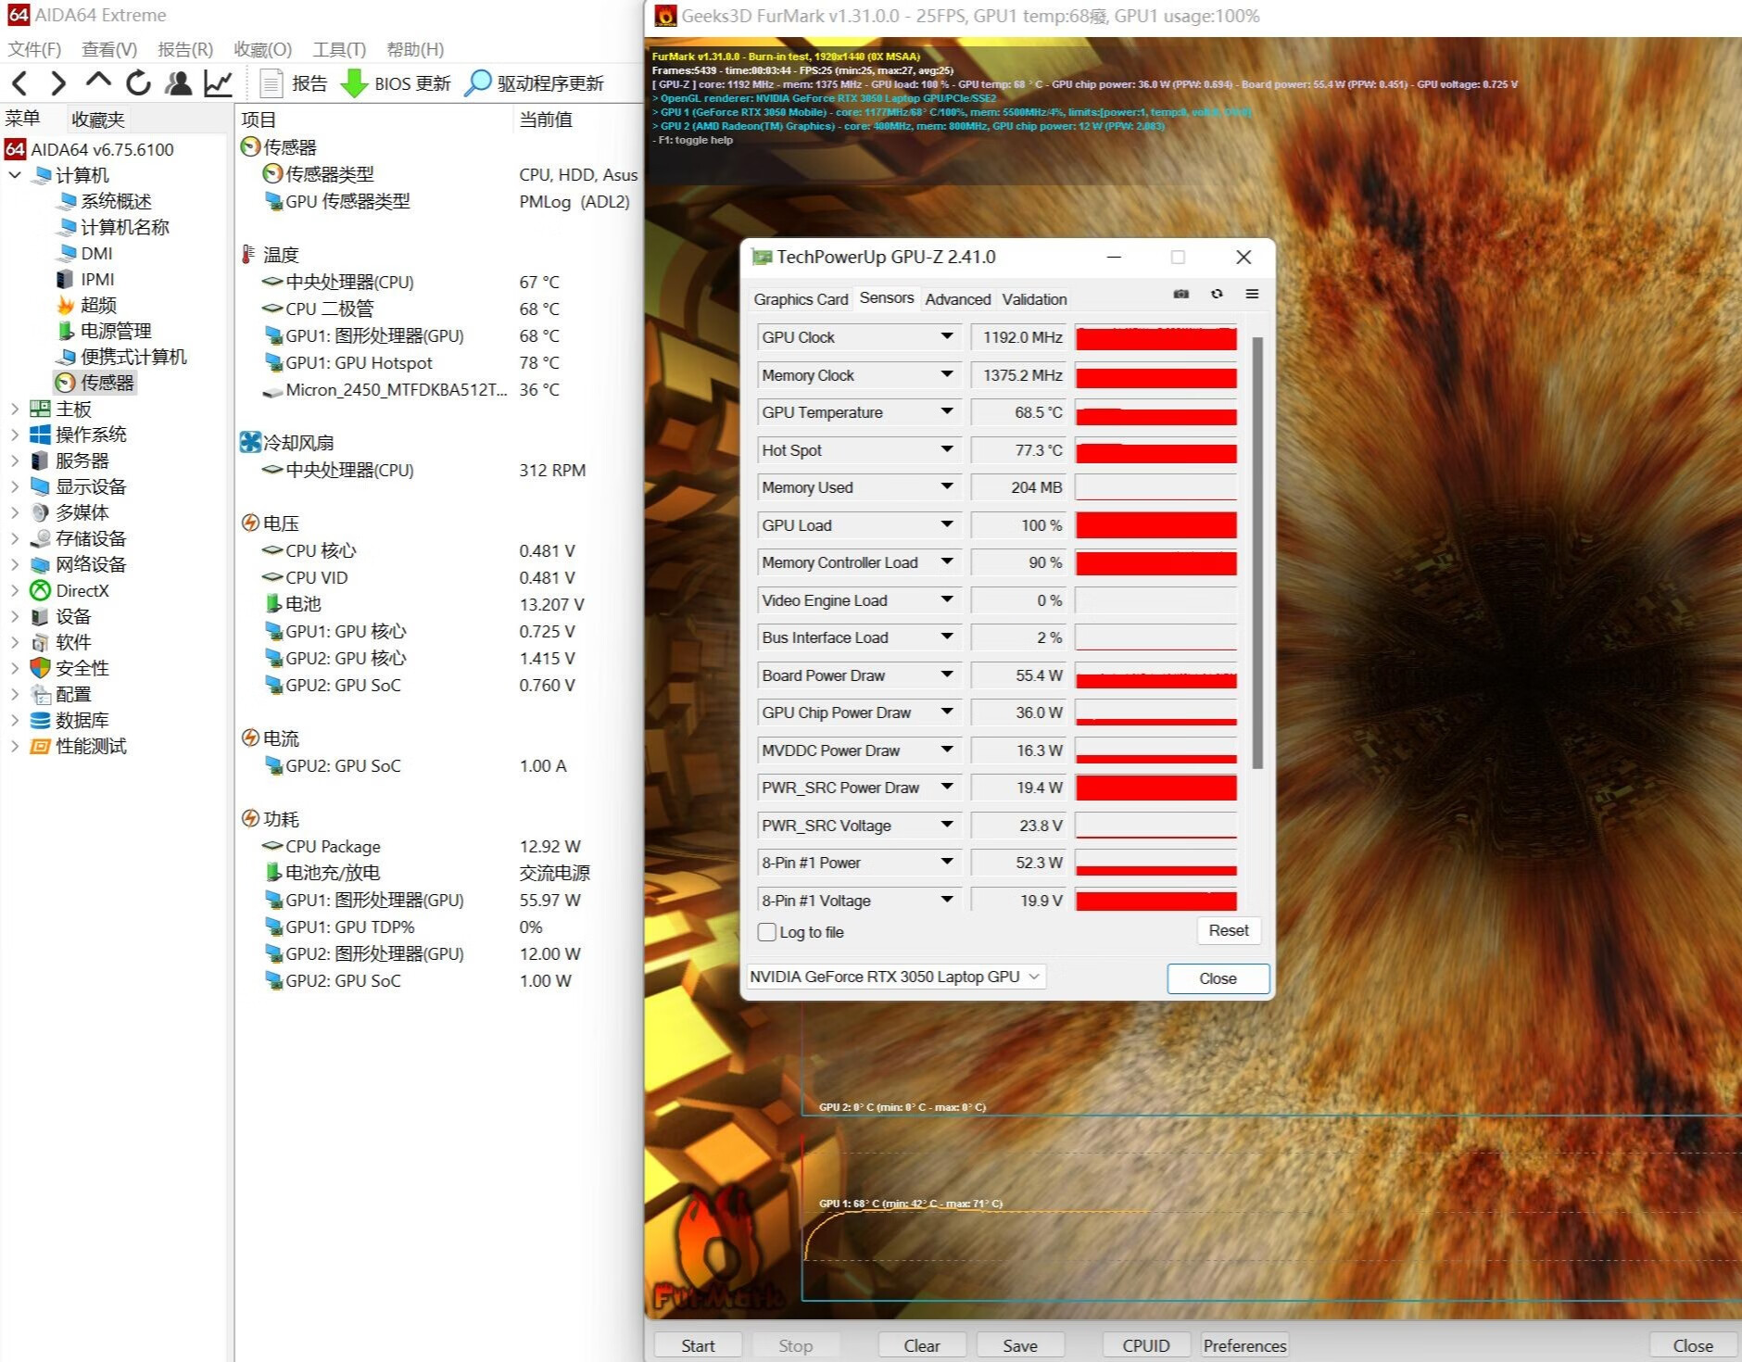Open the GPU Temperature sensor dropdown
1742x1362 pixels.
[x=946, y=411]
